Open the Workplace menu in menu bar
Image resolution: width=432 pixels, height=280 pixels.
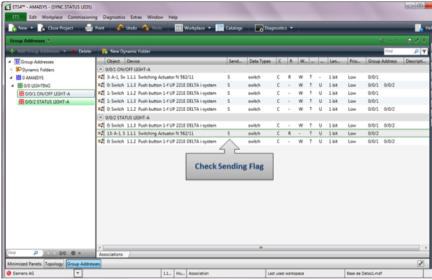coord(52,17)
